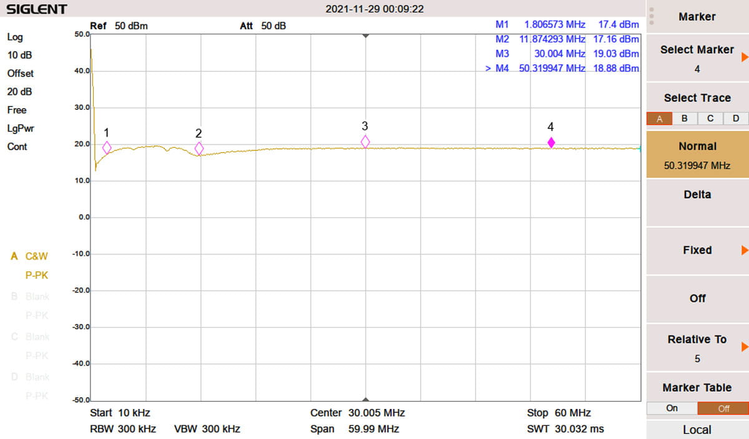Click the SIGLENT logo

tap(36, 9)
